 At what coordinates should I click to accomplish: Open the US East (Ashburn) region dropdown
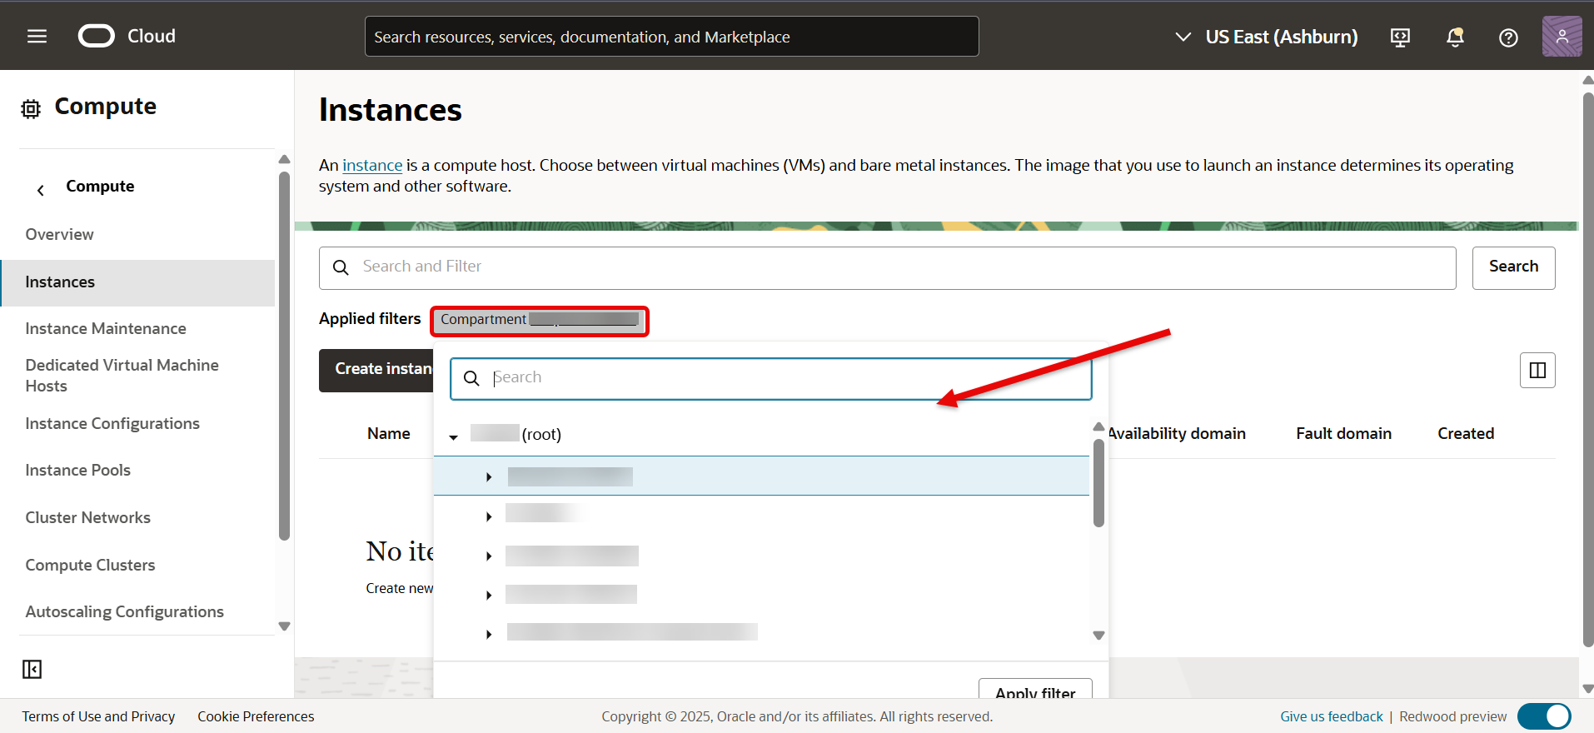coord(1267,37)
